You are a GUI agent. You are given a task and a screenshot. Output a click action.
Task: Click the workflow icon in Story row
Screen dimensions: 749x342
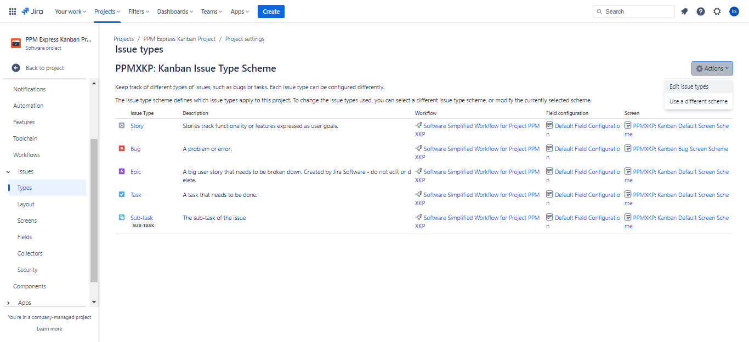tap(418, 125)
